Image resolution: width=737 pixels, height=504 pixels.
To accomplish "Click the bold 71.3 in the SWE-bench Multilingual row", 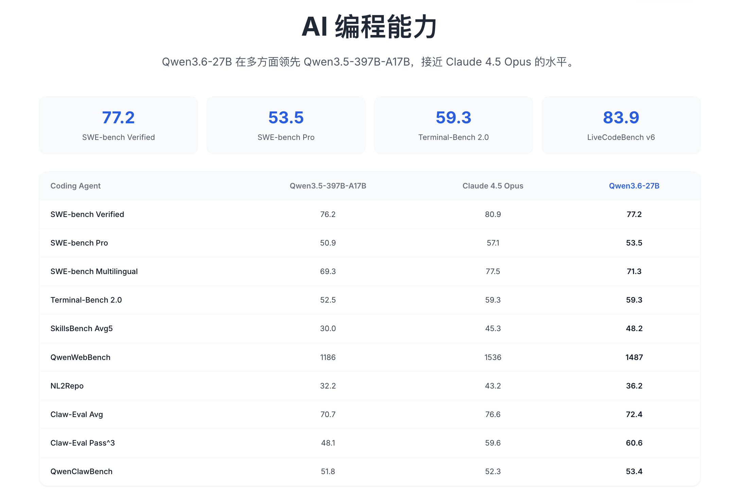I will pyautogui.click(x=634, y=271).
